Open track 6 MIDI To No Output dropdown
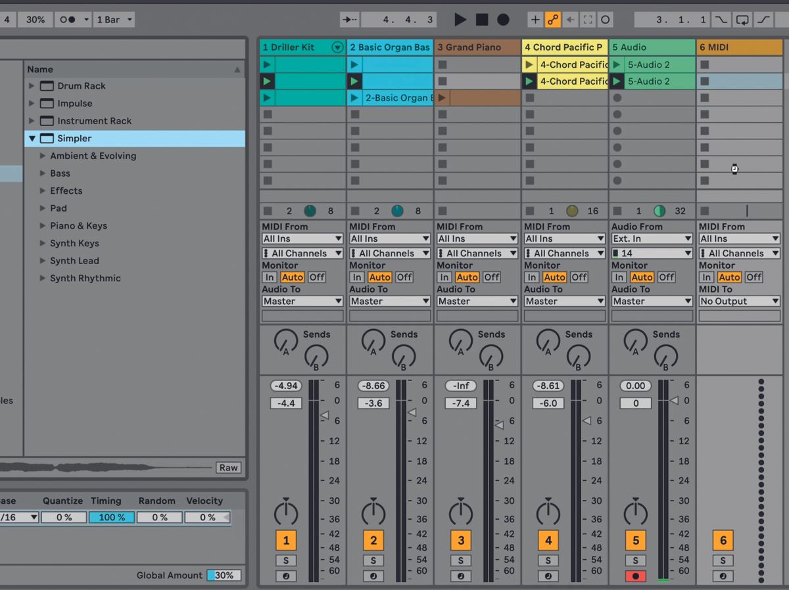Viewport: 789px width, 590px height. (740, 302)
